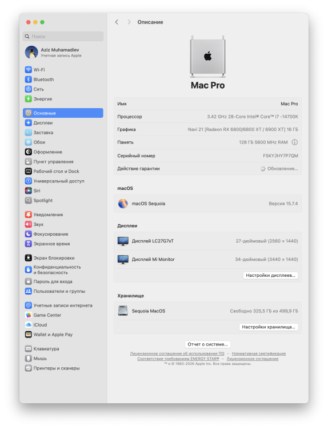Open the Универсальный доступ icon
Screen dimensions: 328x429
point(29,181)
